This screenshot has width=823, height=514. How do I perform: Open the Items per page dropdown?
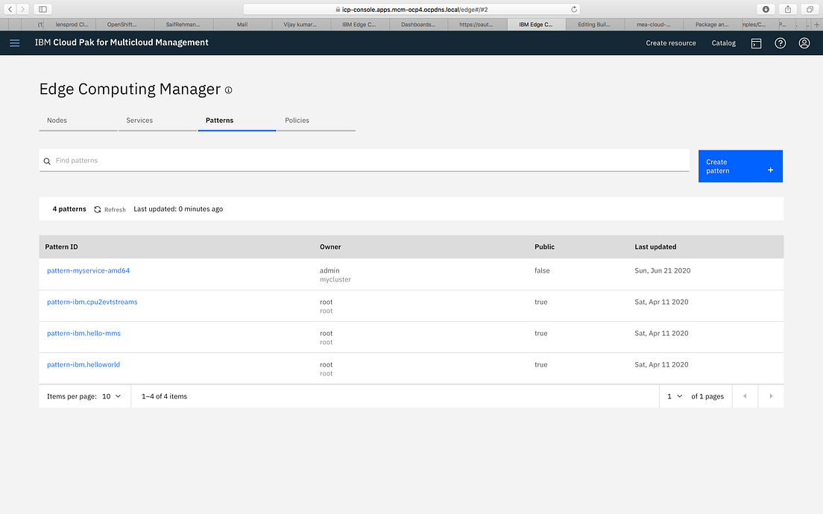tap(110, 396)
